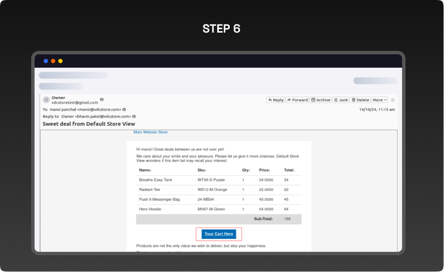Image resolution: width=444 pixels, height=272 pixels.
Task: Open the More dropdown menu
Action: point(379,100)
